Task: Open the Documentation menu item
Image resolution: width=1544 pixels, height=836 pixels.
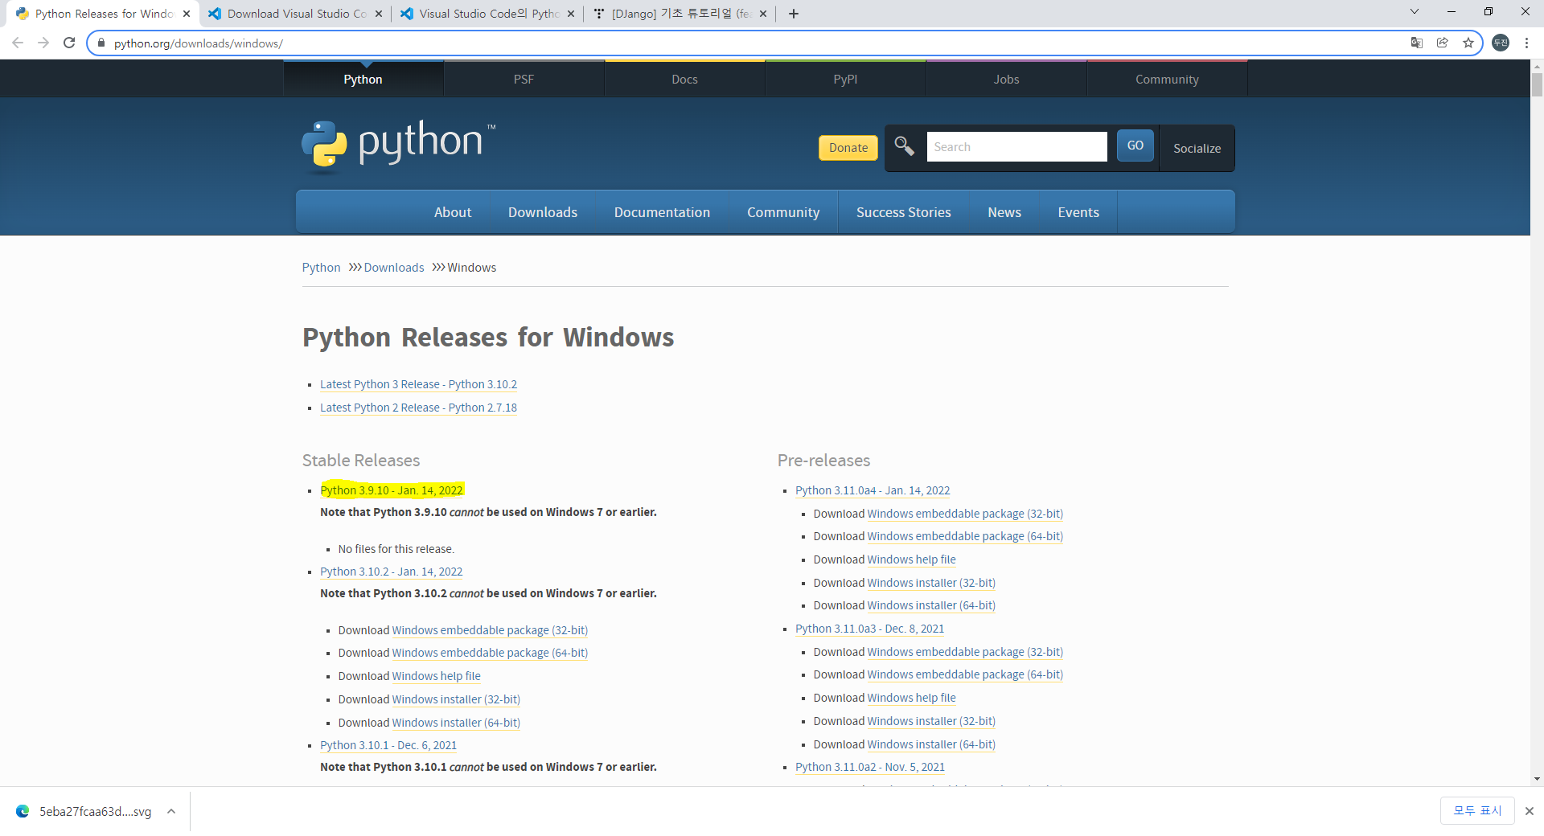Action: tap(662, 212)
